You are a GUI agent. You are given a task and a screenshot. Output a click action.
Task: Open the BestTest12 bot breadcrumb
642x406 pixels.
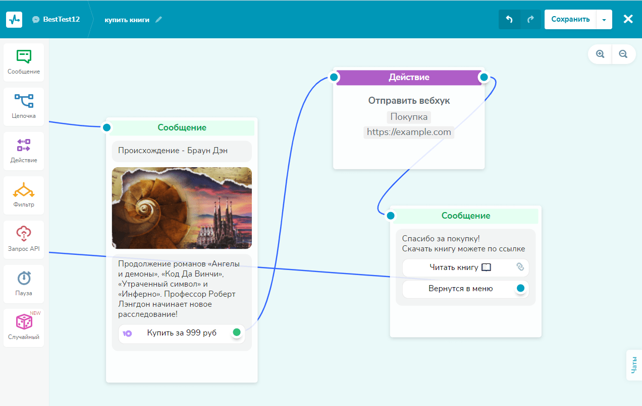(x=62, y=20)
